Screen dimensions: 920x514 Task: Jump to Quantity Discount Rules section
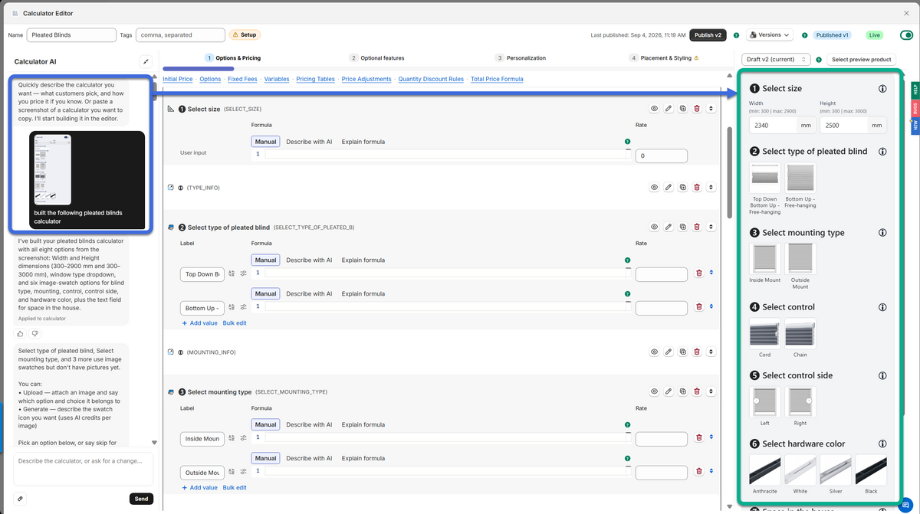coord(431,79)
